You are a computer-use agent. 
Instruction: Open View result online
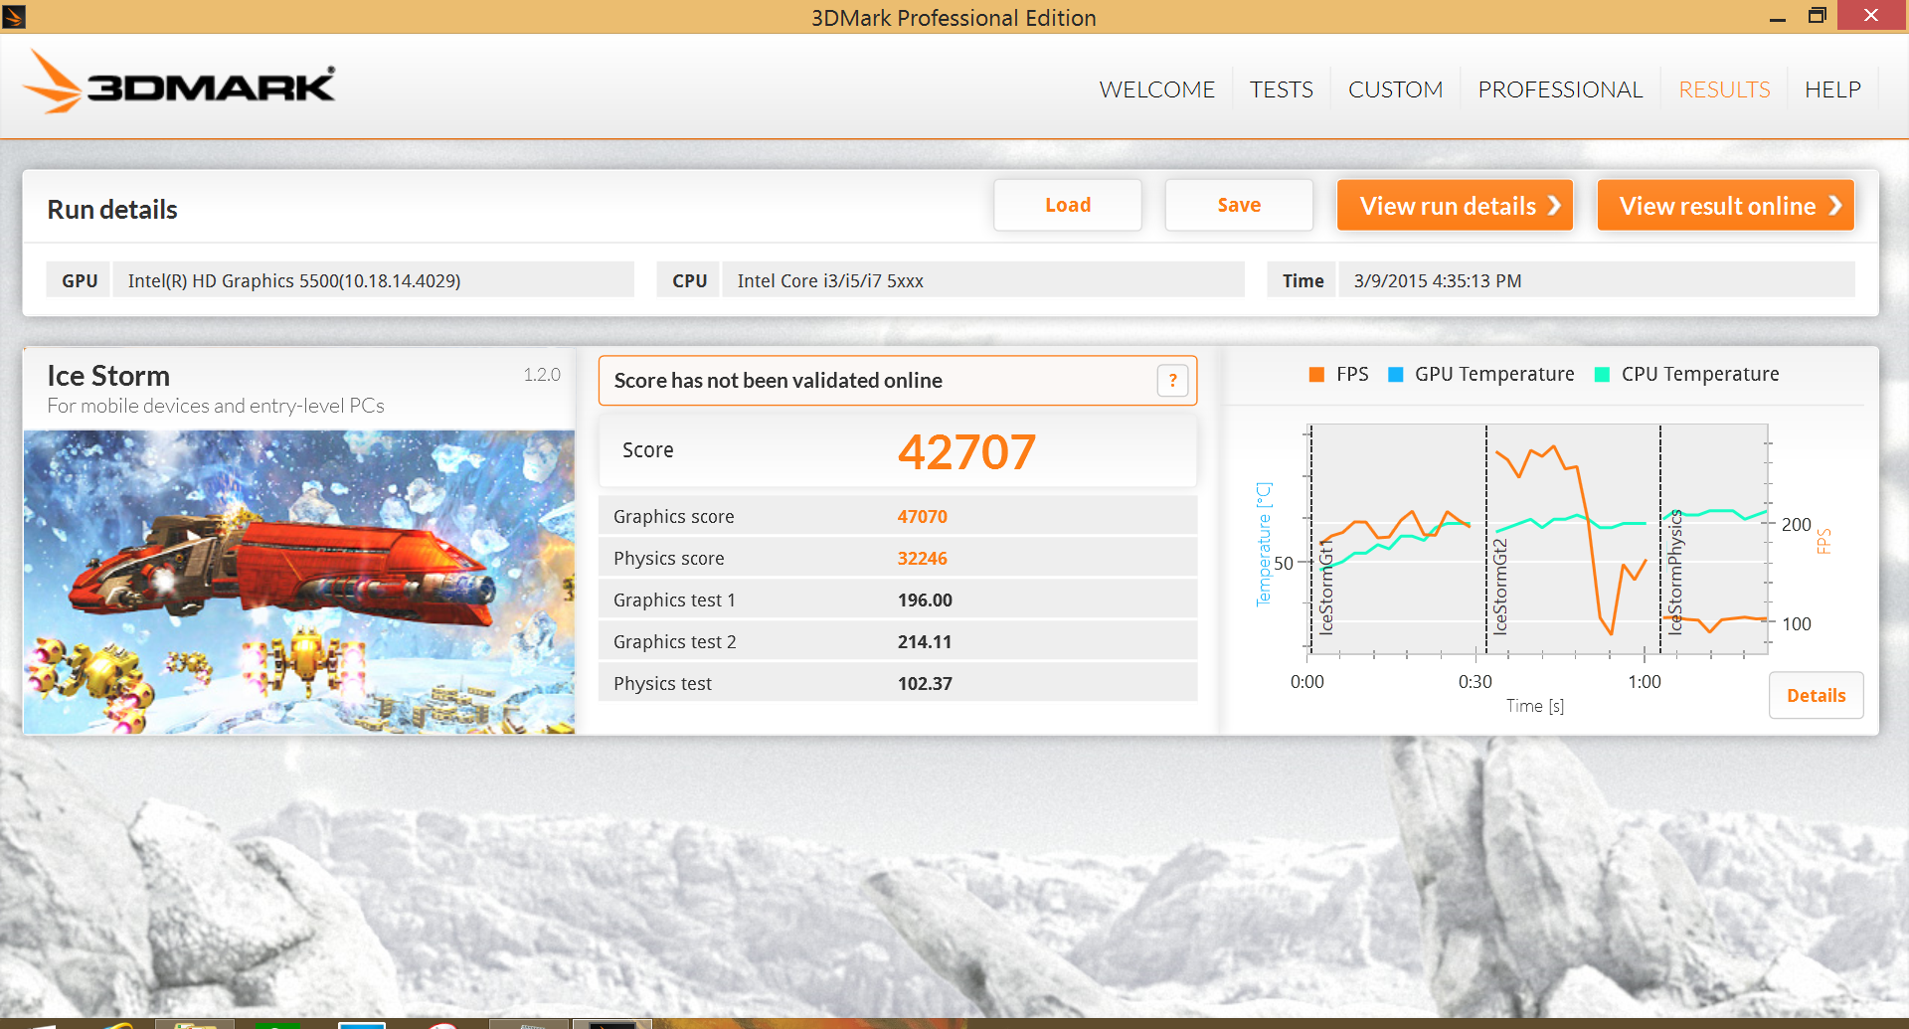pos(1725,205)
